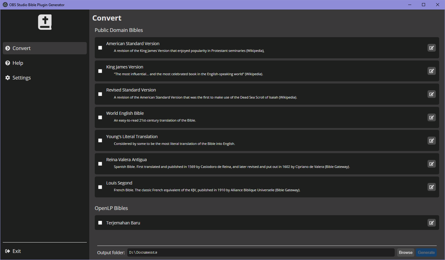Switch to the Help section
The width and height of the screenshot is (445, 260).
pyautogui.click(x=17, y=63)
